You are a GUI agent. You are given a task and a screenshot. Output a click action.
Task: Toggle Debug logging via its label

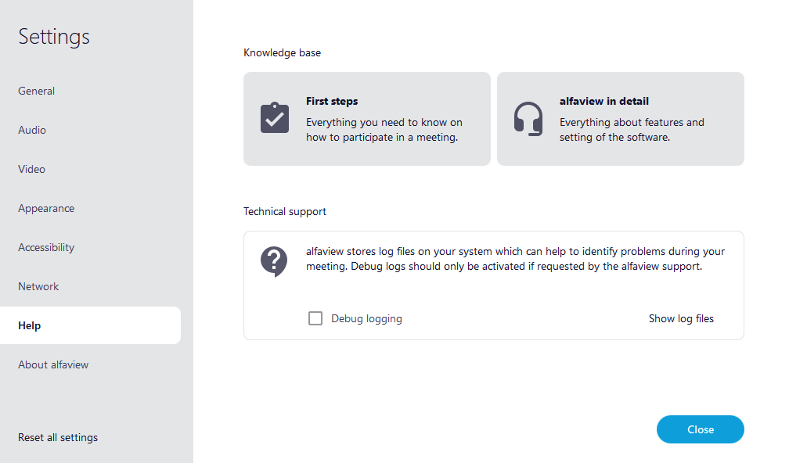tap(366, 318)
